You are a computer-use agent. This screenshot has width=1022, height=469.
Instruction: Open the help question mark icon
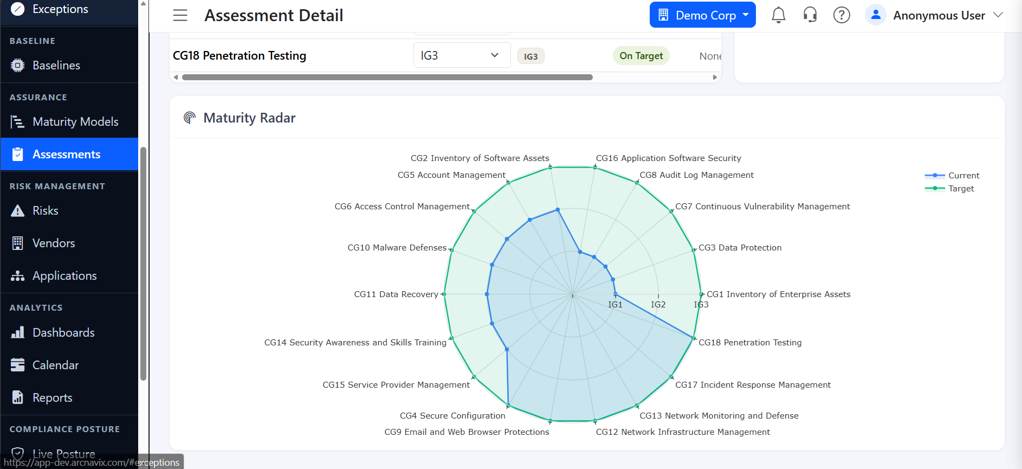[842, 15]
